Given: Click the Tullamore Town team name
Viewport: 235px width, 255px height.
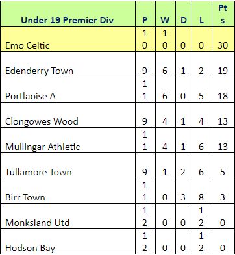Looking at the screenshot, I should tap(38, 172).
